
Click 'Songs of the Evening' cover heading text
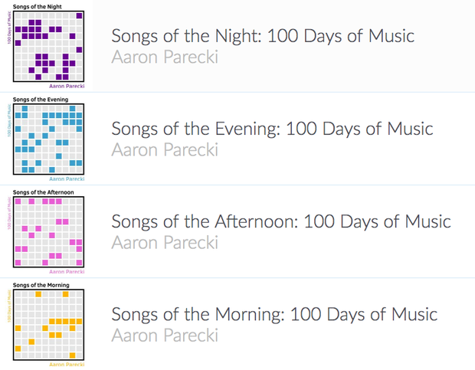click(x=41, y=100)
